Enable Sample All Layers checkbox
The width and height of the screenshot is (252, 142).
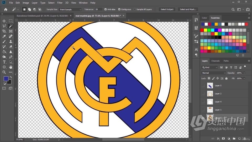(135, 9)
